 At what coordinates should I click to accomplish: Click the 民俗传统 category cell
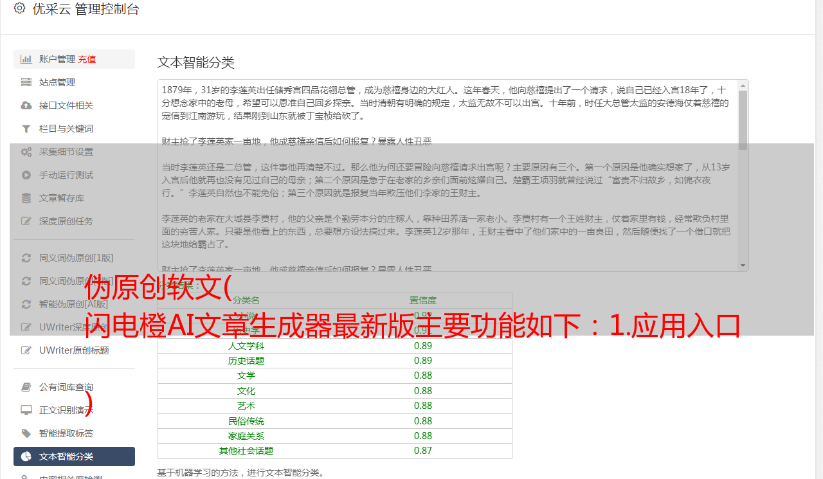pyautogui.click(x=246, y=421)
